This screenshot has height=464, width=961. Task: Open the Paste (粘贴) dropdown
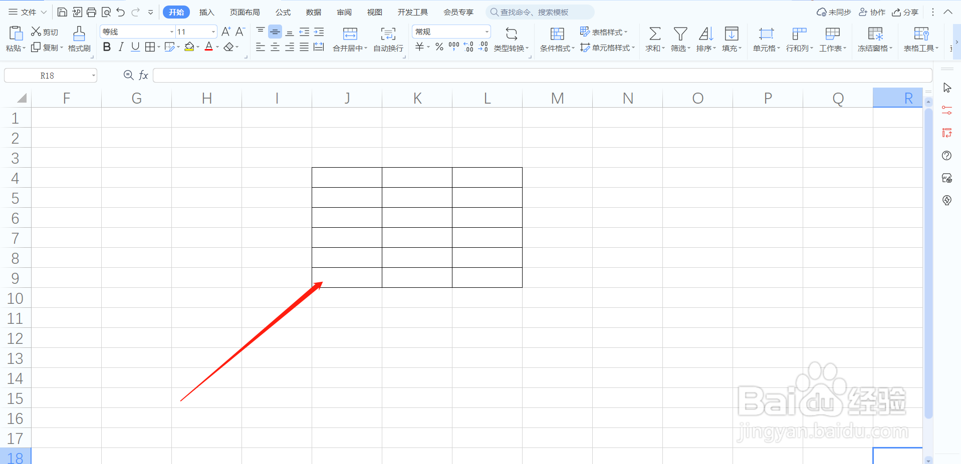point(16,48)
